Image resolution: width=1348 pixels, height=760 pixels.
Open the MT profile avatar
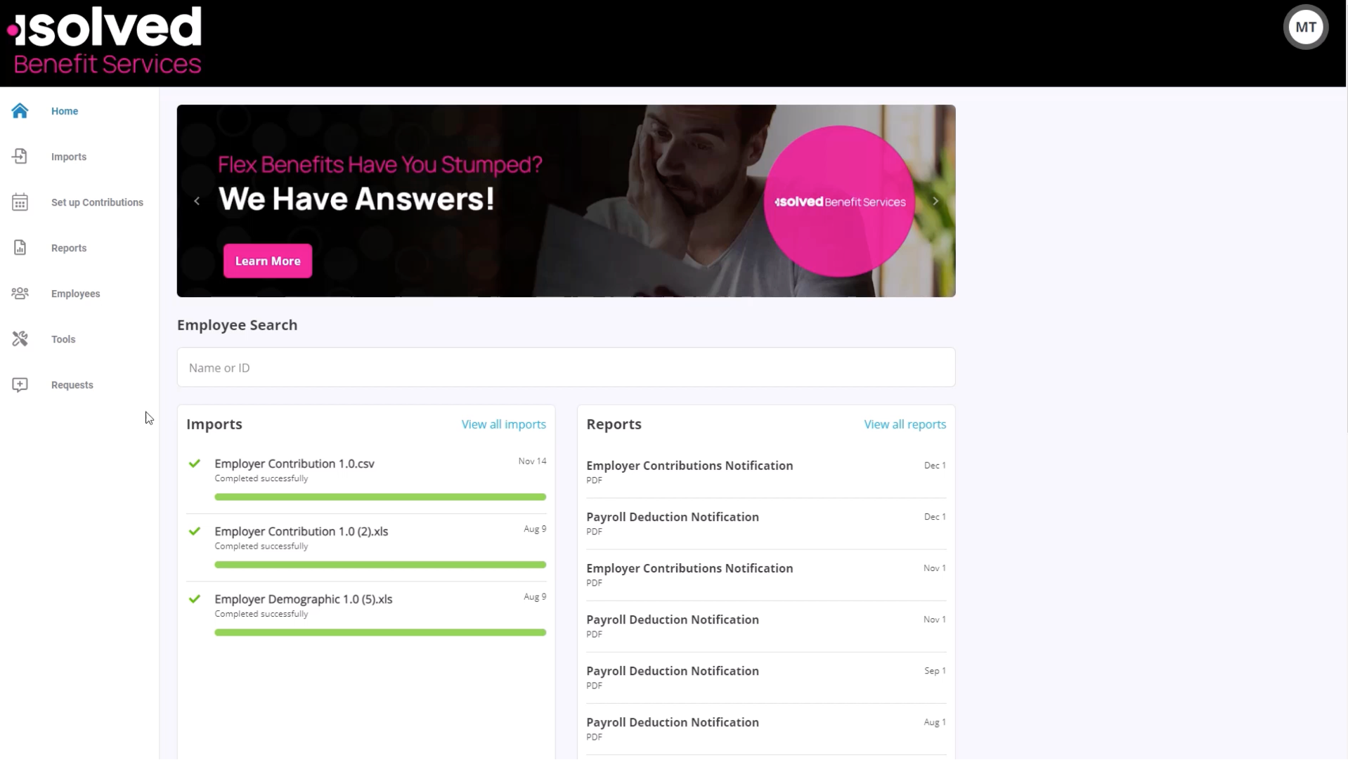(x=1306, y=27)
